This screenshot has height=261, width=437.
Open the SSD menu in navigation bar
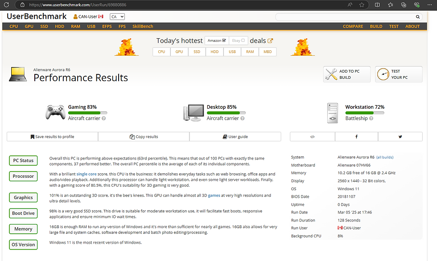click(x=44, y=26)
